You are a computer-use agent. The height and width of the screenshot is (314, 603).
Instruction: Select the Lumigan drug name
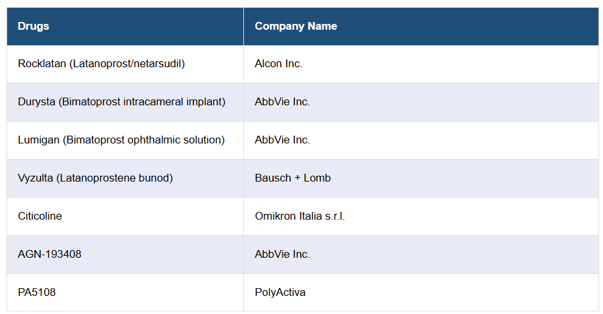coord(39,140)
